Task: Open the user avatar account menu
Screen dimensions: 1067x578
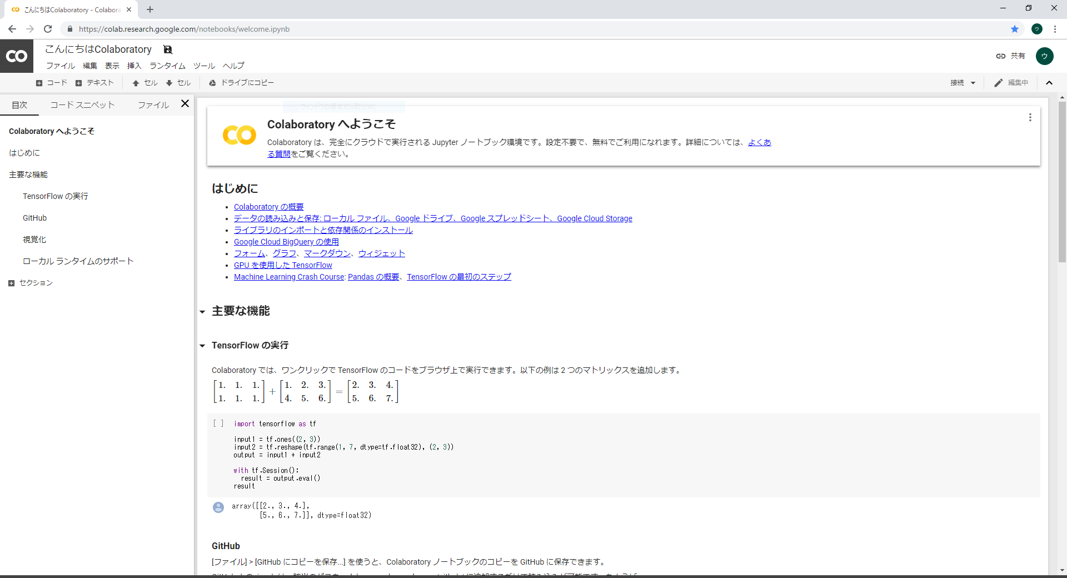Action: [x=1045, y=56]
